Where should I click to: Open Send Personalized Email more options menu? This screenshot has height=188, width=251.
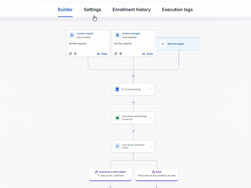(150, 118)
